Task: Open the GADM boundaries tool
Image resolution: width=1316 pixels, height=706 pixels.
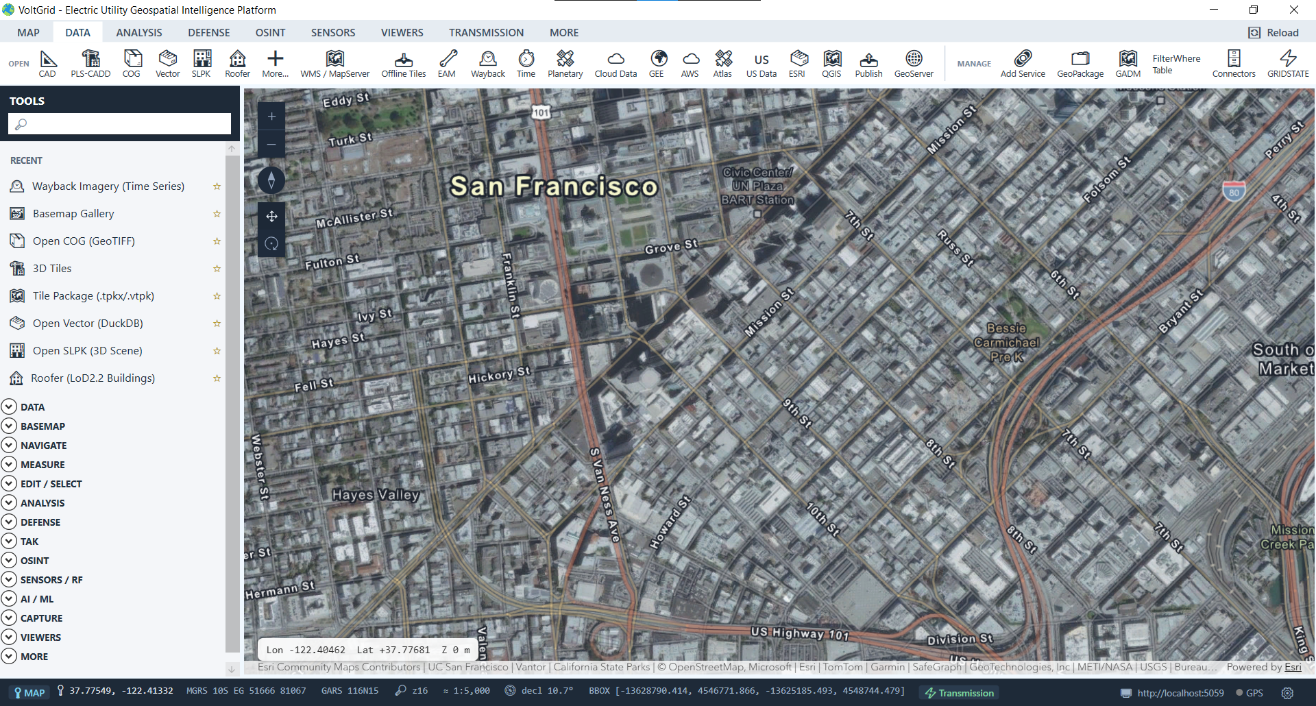Action: [1128, 64]
